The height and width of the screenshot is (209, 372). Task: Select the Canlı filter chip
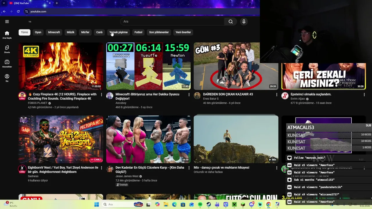coord(99,32)
